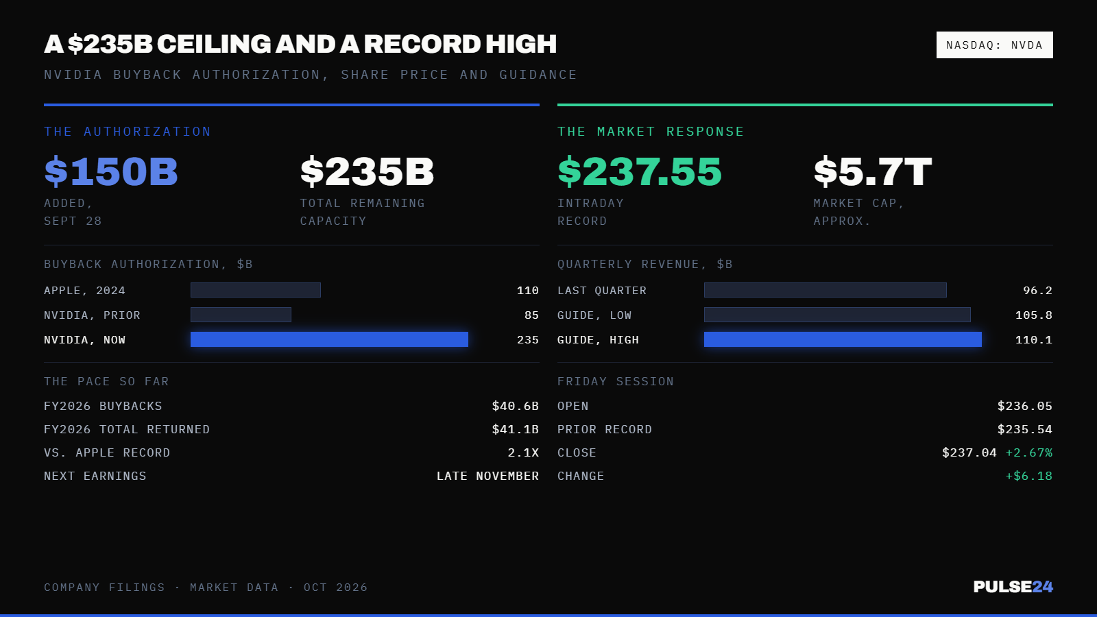Click the "Buyback Authorization, $B" chart title

coord(148,265)
